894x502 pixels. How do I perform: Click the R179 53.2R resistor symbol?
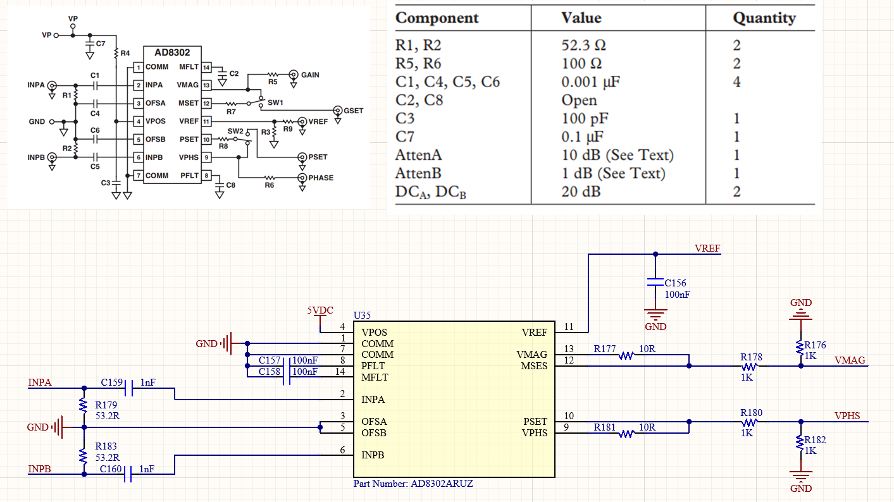pyautogui.click(x=83, y=405)
